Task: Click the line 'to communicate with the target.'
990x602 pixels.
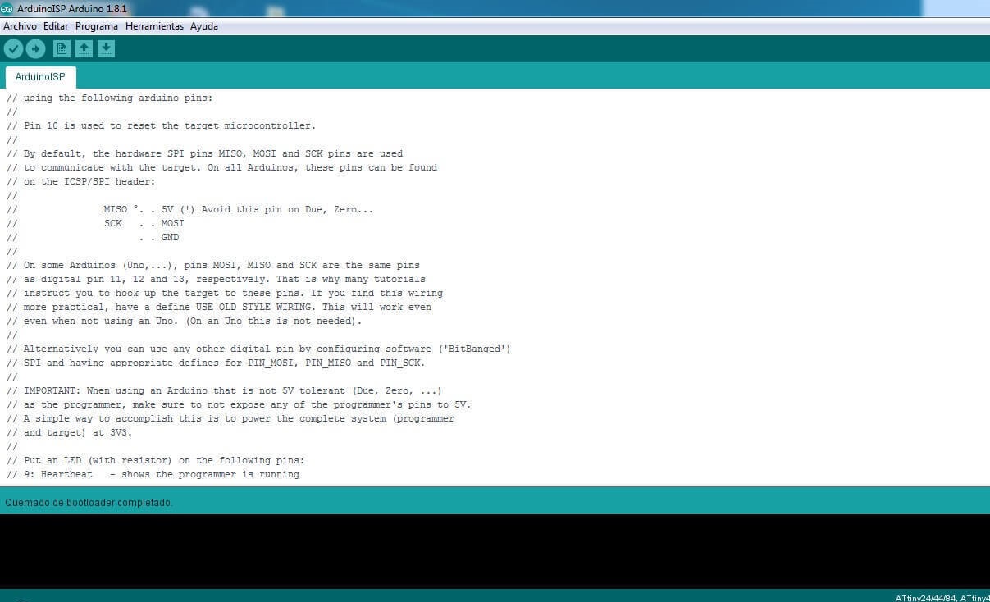Action: (222, 167)
